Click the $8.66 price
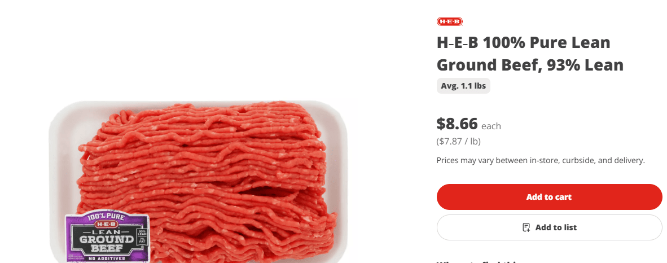This screenshot has width=667, height=263. (x=457, y=124)
